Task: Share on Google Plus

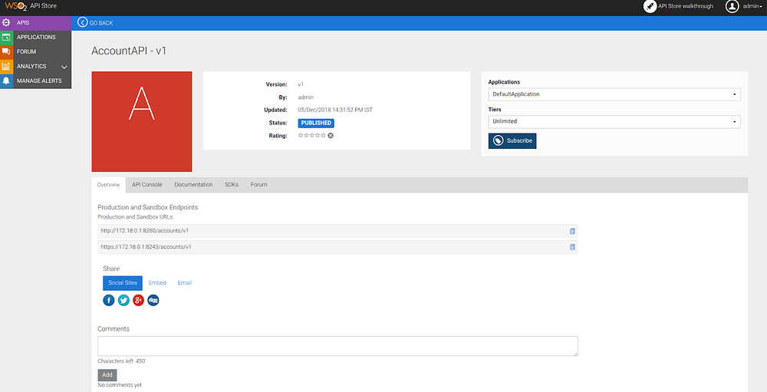Action: (x=138, y=300)
